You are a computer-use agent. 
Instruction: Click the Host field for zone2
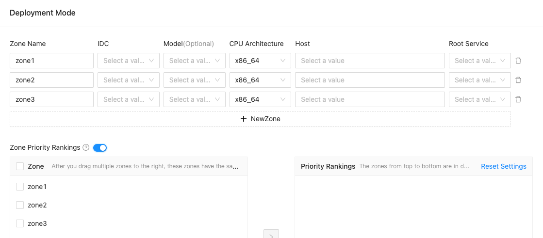click(370, 80)
